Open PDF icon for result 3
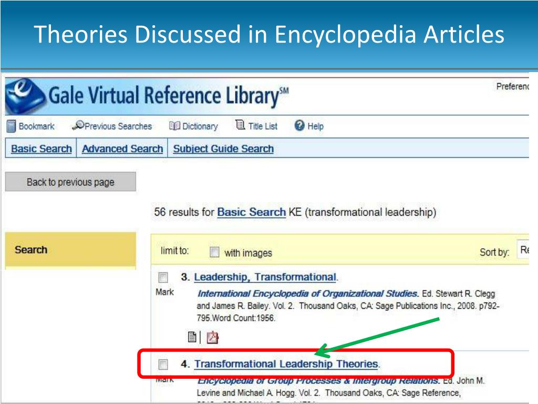Image resolution: width=538 pixels, height=404 pixels. click(x=212, y=337)
